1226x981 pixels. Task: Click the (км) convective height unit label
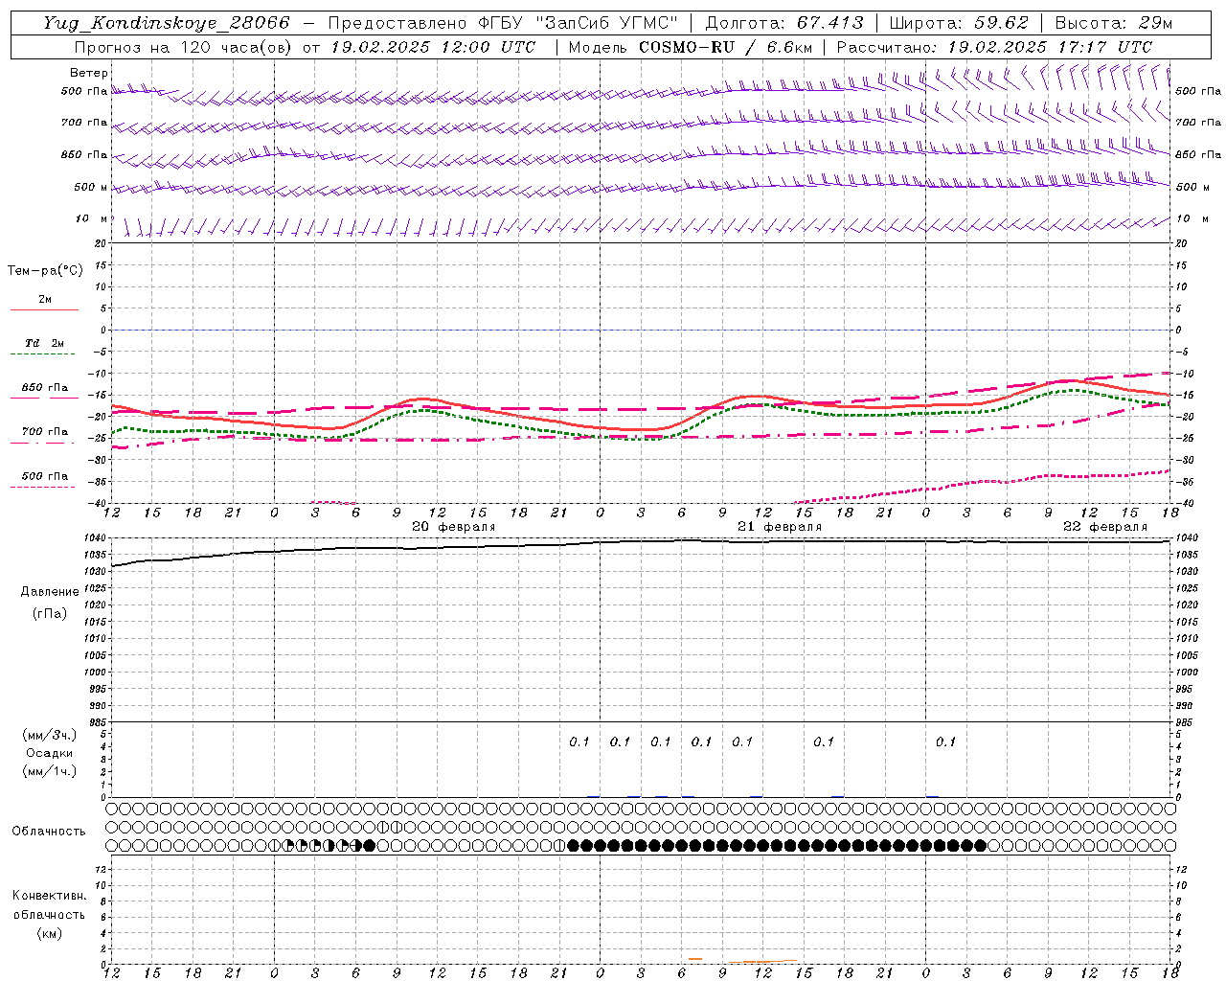49,933
